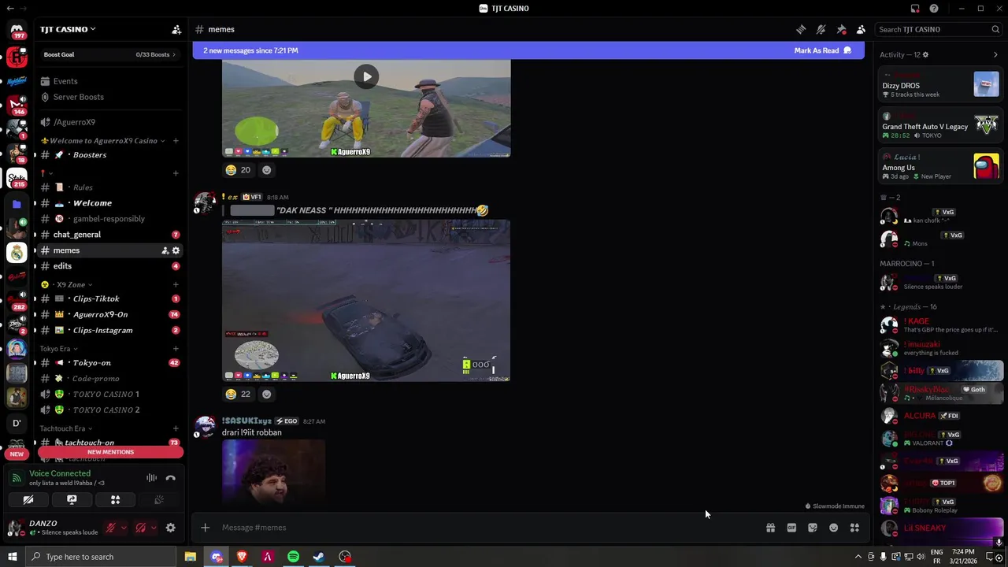Open the GIF picker
This screenshot has width=1008, height=567.
791,528
